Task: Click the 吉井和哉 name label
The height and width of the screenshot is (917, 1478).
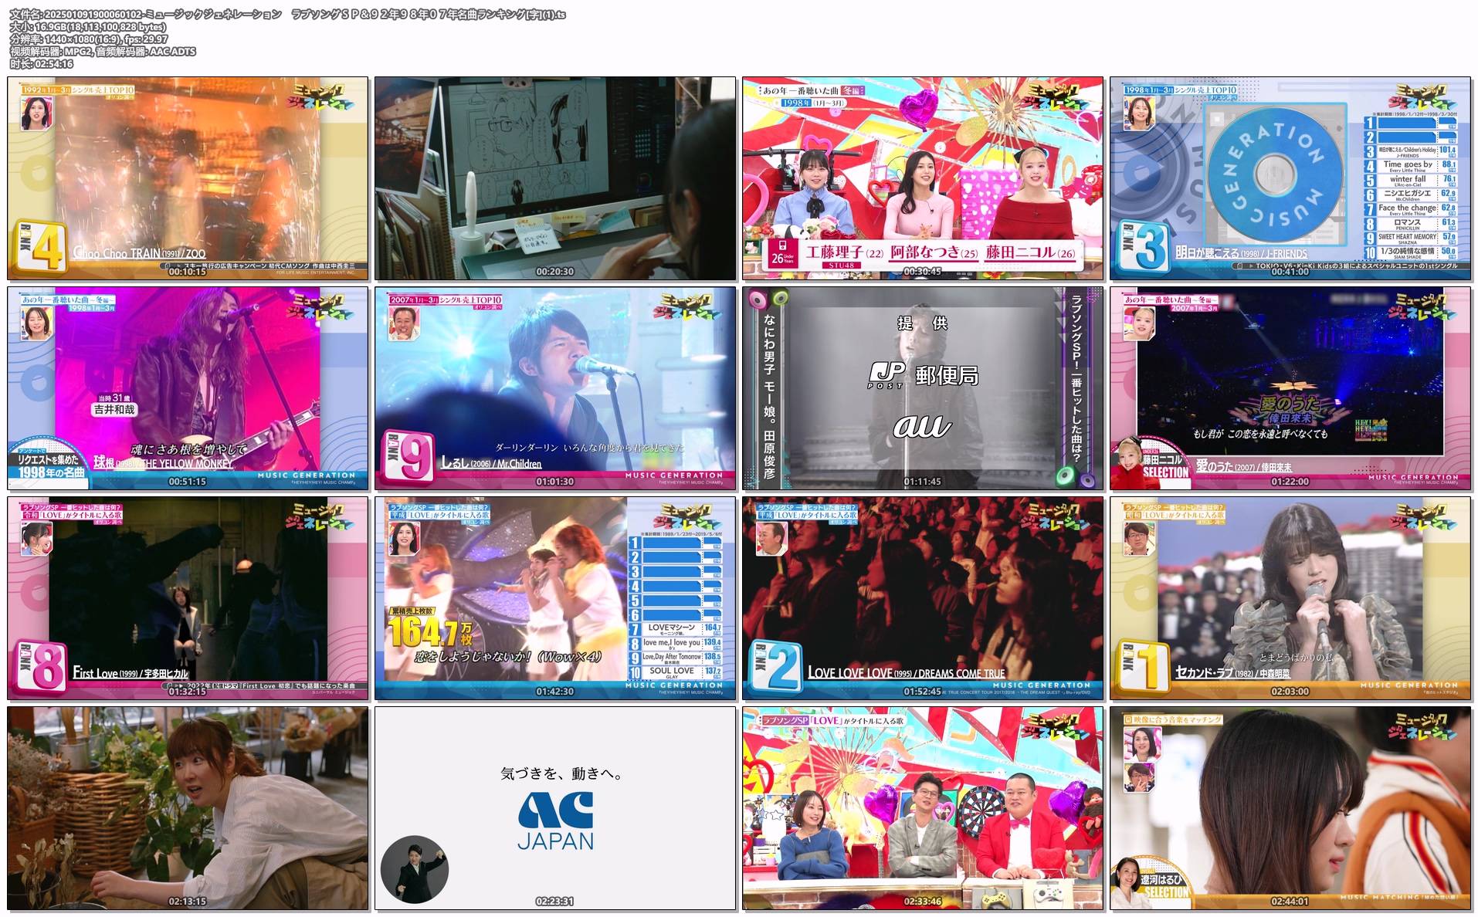Action: 114,410
